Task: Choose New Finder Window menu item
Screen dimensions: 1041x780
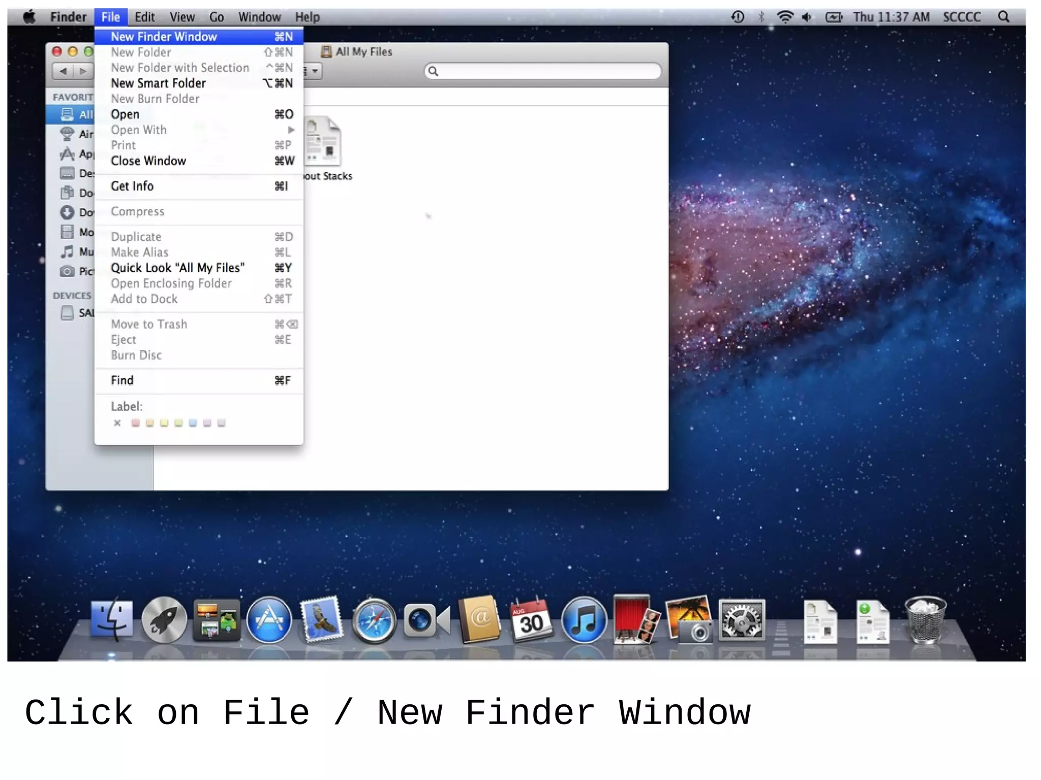Action: [x=199, y=37]
